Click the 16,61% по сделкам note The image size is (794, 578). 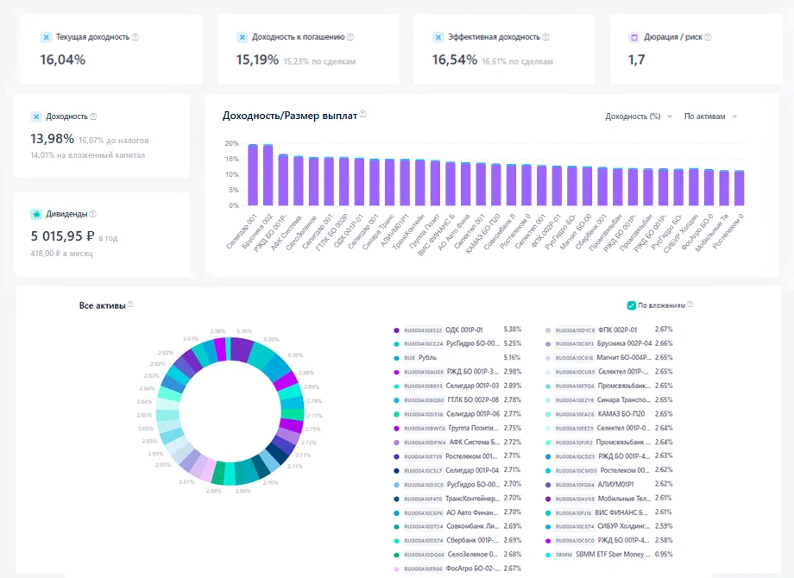point(517,61)
